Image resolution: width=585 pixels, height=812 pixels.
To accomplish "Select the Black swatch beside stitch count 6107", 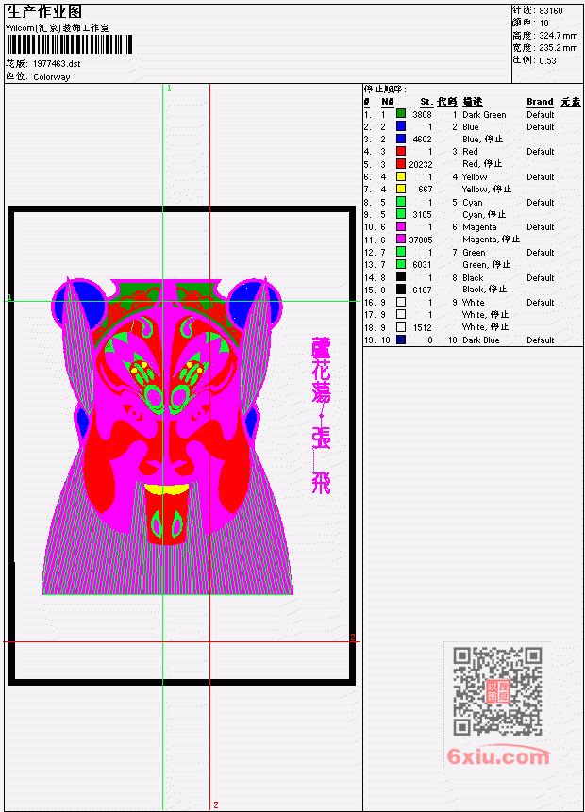I will pos(400,290).
